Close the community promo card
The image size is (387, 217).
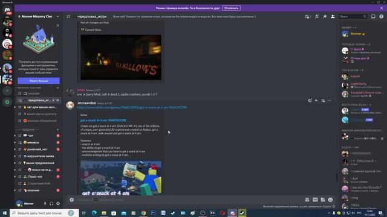[58, 25]
